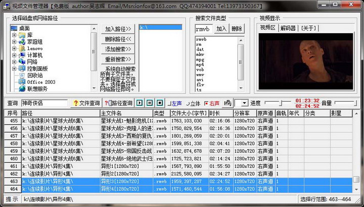This screenshot has height=207, width=364.
Task: Expand the Libraries (库) tree node
Action: tap(14, 35)
